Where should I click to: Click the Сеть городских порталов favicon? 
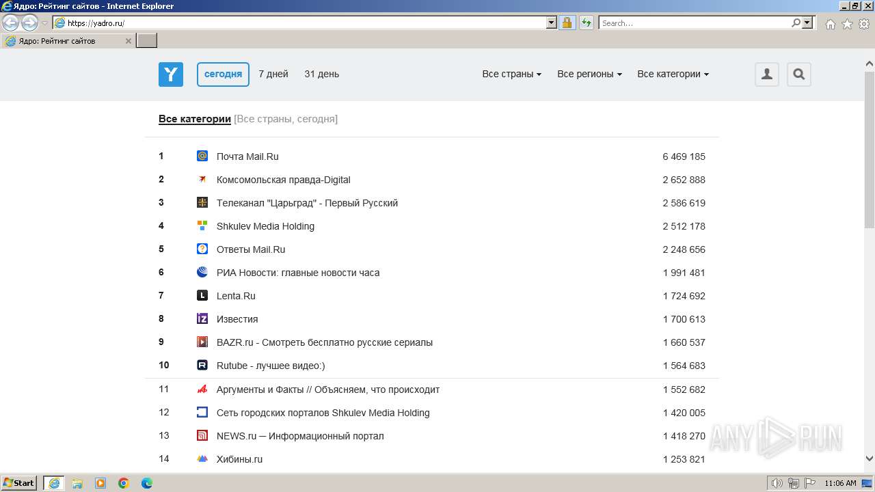pos(202,412)
